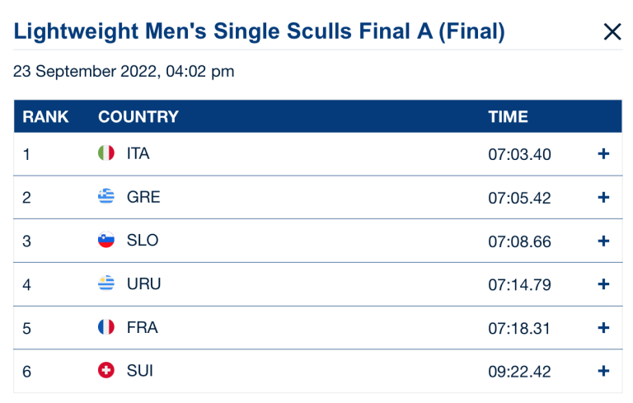The height and width of the screenshot is (403, 633).
Task: Click the Slovenia flag icon
Action: [x=105, y=241]
